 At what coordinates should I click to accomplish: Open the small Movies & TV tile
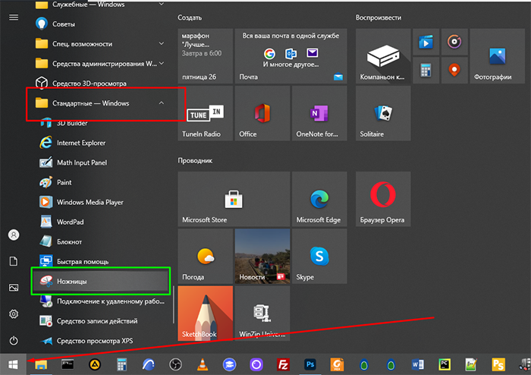426,42
